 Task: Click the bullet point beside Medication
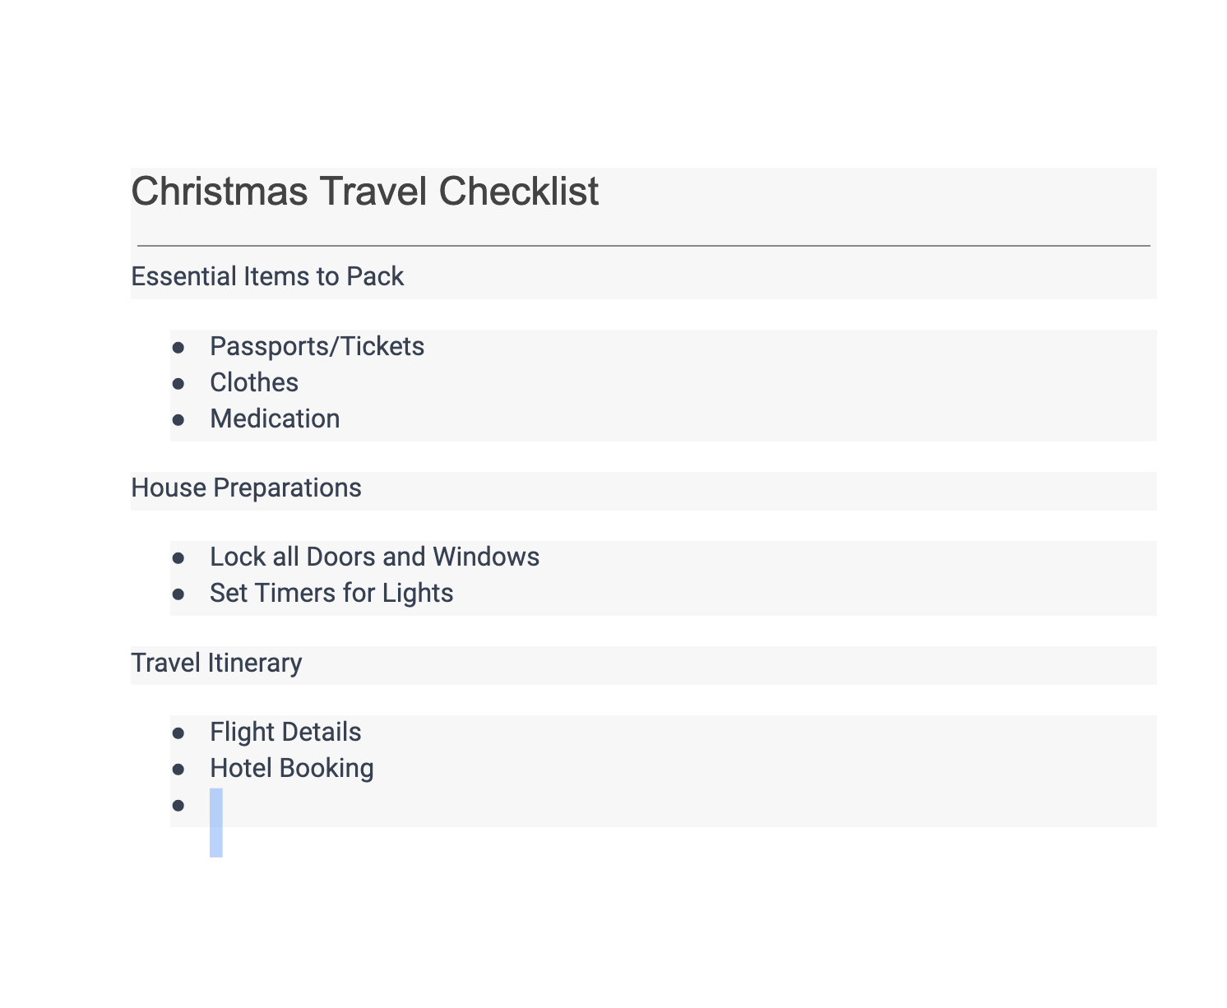(x=178, y=419)
